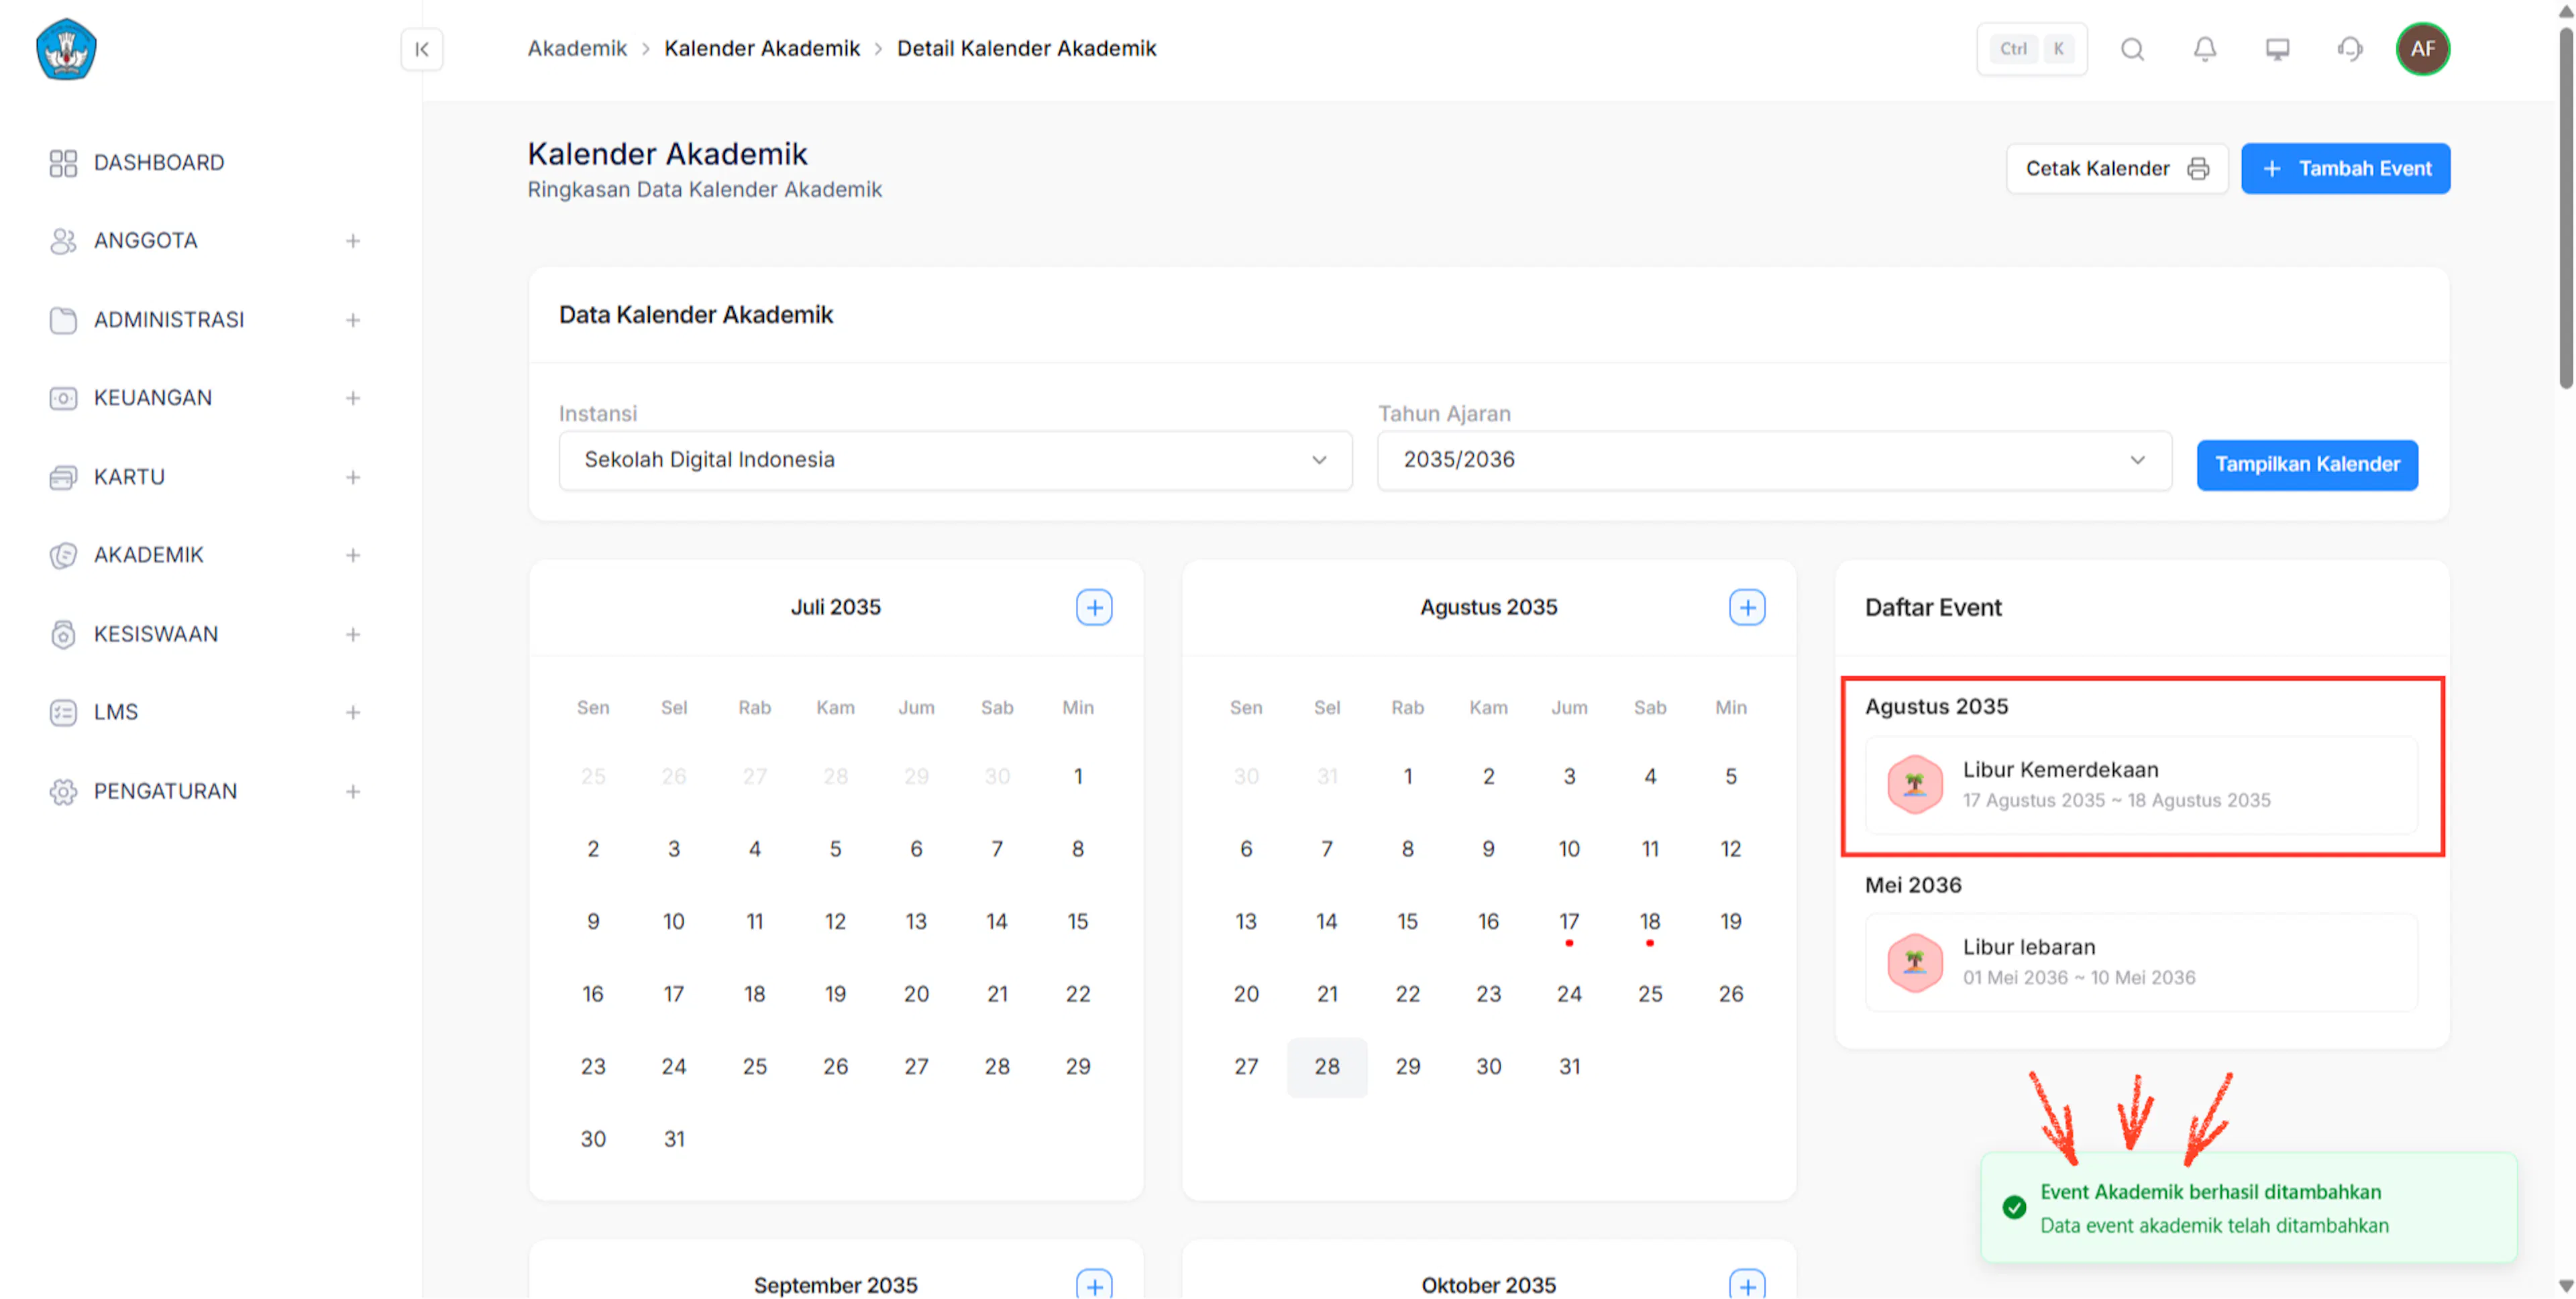Click the monitor display icon
The height and width of the screenshot is (1299, 2576).
tap(2277, 49)
